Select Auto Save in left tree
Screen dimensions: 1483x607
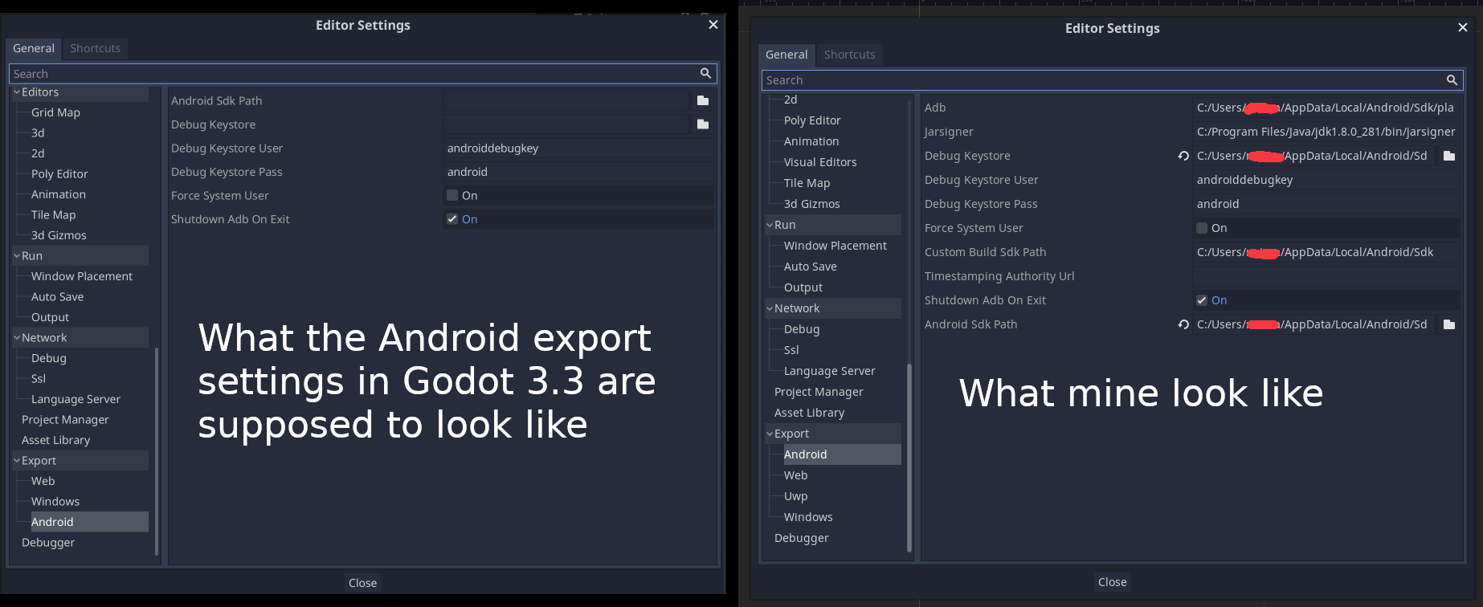pos(57,296)
